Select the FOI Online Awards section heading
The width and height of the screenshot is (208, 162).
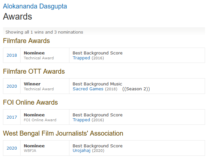pos(30,102)
